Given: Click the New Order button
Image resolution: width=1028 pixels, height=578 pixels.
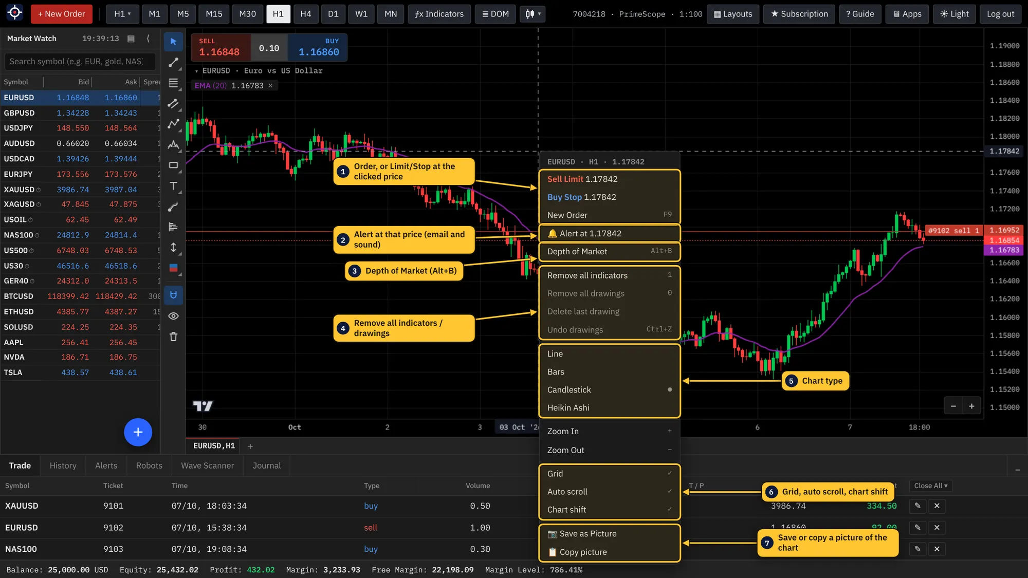Looking at the screenshot, I should tap(62, 14).
